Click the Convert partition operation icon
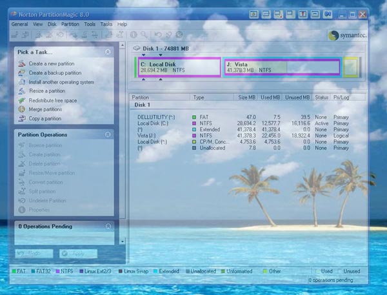387x295 pixels. pyautogui.click(x=22, y=182)
